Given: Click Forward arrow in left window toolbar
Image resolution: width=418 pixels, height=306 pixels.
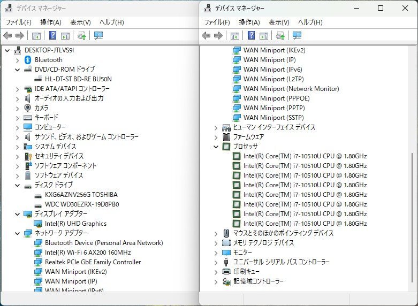Looking at the screenshot, I should pyautogui.click(x=20, y=35).
